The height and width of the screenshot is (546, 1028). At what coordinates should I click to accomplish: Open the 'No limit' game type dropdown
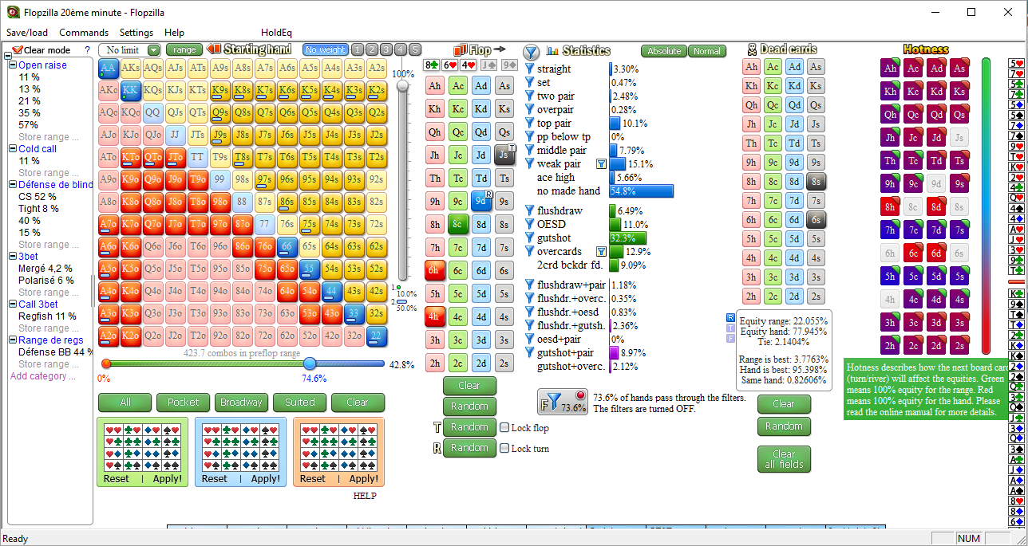pos(130,50)
